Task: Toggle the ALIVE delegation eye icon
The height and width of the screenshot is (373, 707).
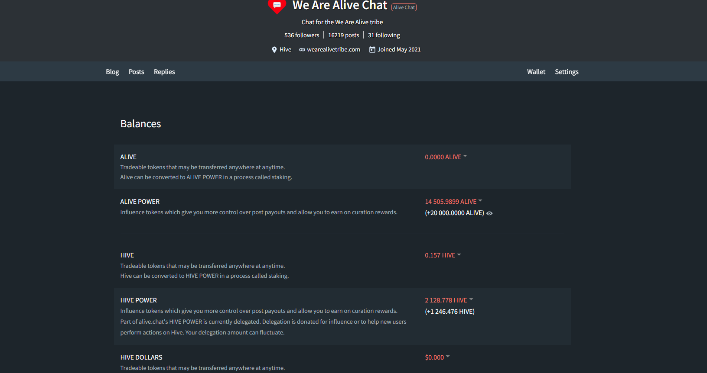Action: [489, 213]
